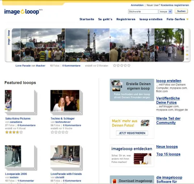
Task: Open user lexilein profile
Action: pos(14,177)
